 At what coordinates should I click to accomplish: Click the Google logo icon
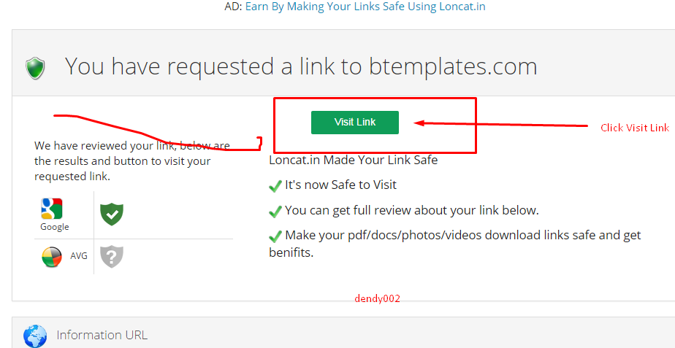pos(52,209)
